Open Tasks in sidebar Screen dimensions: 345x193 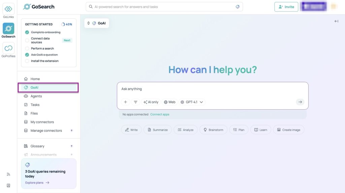(x=49, y=105)
